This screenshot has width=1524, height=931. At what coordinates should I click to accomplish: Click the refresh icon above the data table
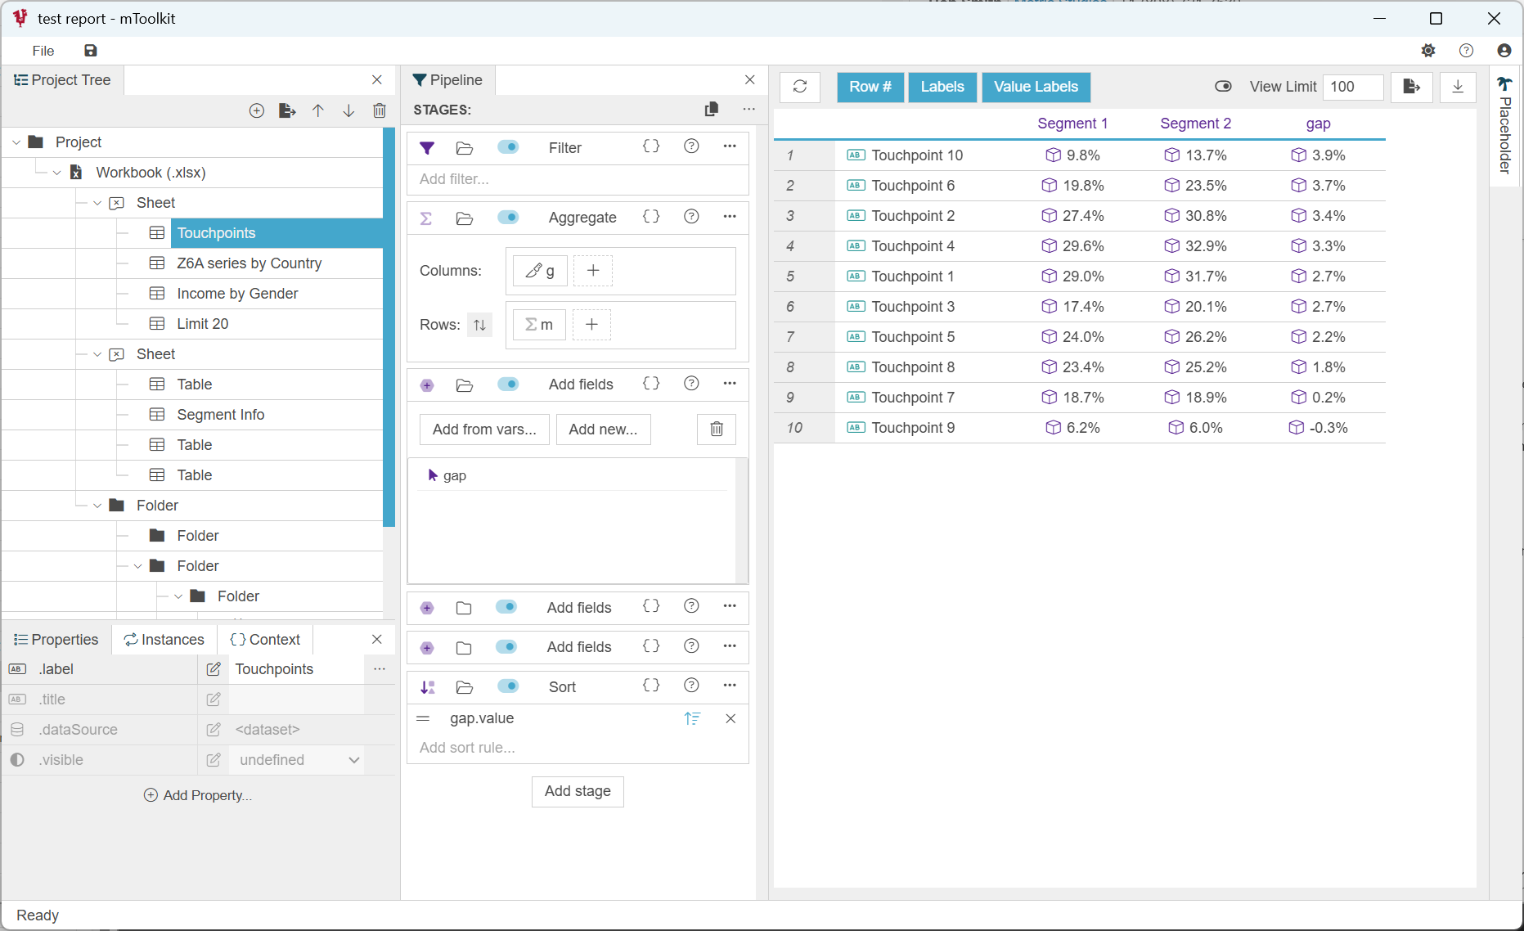pyautogui.click(x=800, y=87)
